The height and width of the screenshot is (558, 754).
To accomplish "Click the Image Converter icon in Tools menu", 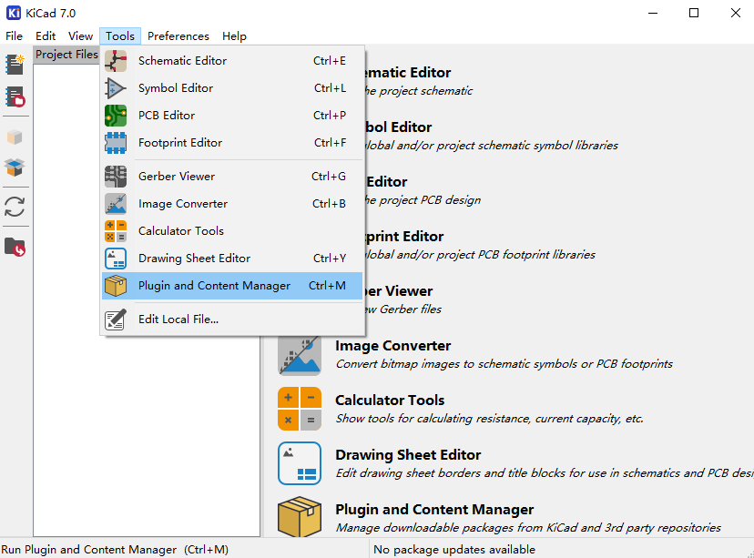I will [x=116, y=204].
